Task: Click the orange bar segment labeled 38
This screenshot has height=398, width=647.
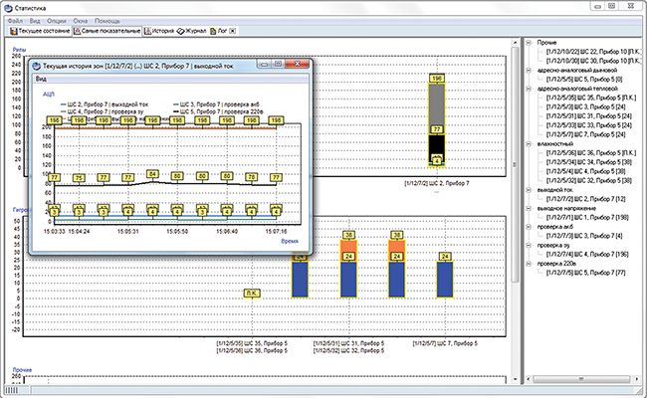Action: pos(348,246)
